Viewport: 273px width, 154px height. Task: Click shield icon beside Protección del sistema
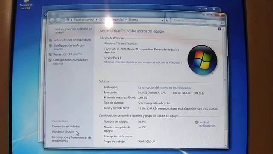click(50, 54)
